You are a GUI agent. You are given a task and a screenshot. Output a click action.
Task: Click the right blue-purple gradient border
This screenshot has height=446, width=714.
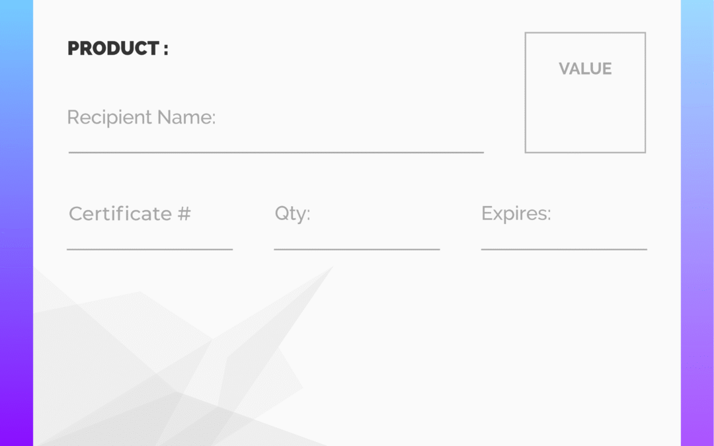pyautogui.click(x=697, y=223)
